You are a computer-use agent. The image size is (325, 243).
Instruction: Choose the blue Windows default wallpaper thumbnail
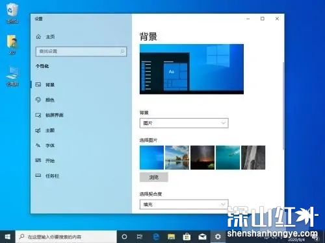[x=151, y=157]
